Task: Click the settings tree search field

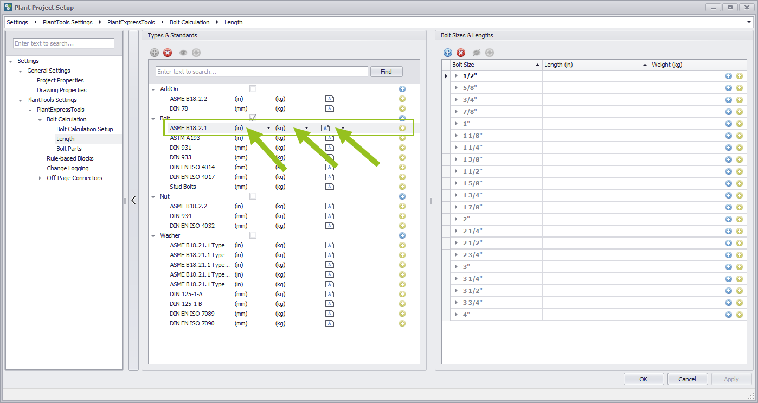Action: (x=64, y=43)
